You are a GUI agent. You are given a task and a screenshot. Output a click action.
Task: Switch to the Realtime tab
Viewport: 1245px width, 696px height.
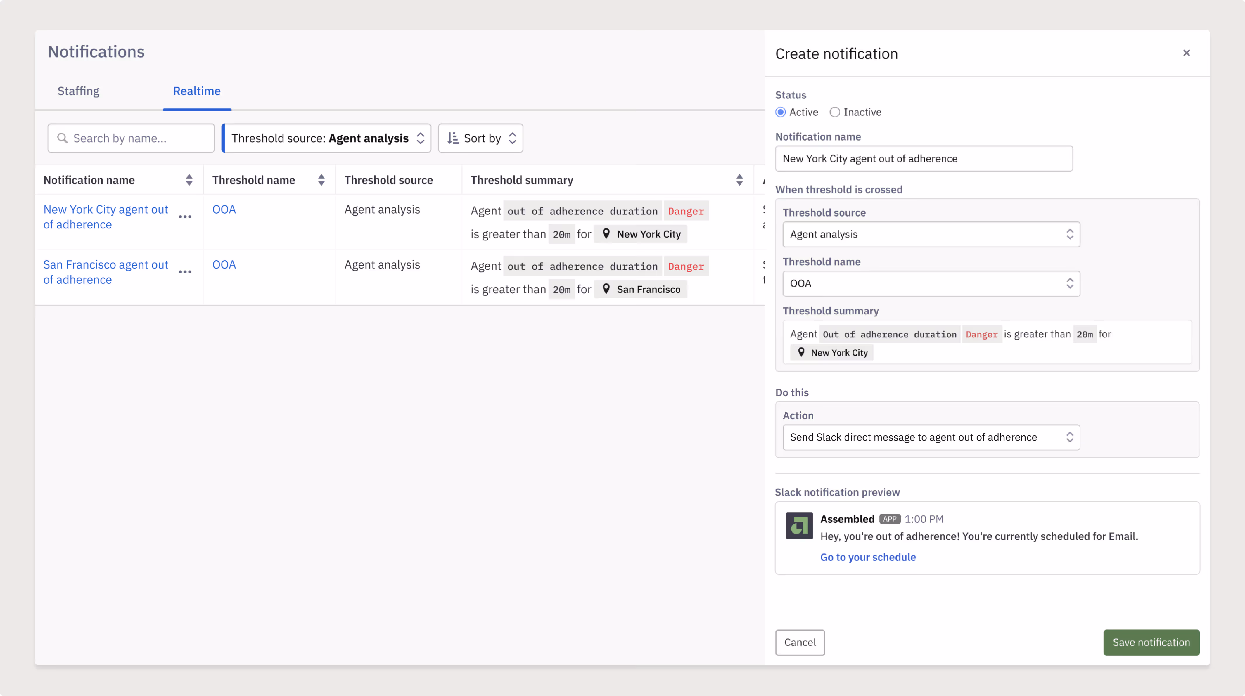pyautogui.click(x=197, y=91)
